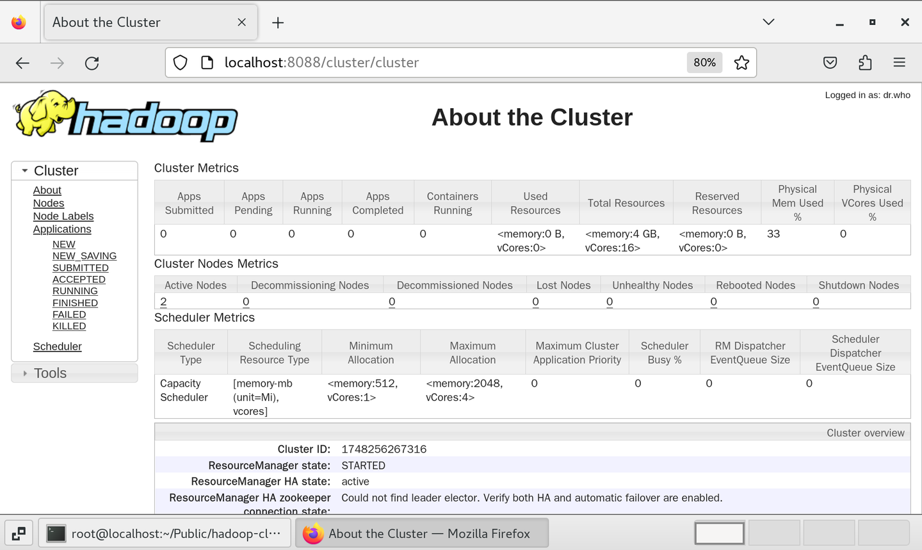The height and width of the screenshot is (550, 922).
Task: Bookmark this page using the star icon
Action: coord(741,62)
